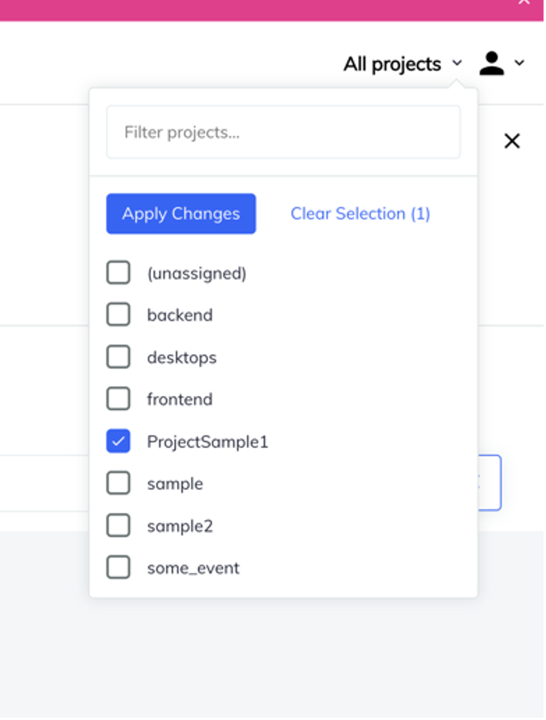Screen dimensions: 546x720
Task: Open the user profile avatar menu
Action: coord(493,63)
